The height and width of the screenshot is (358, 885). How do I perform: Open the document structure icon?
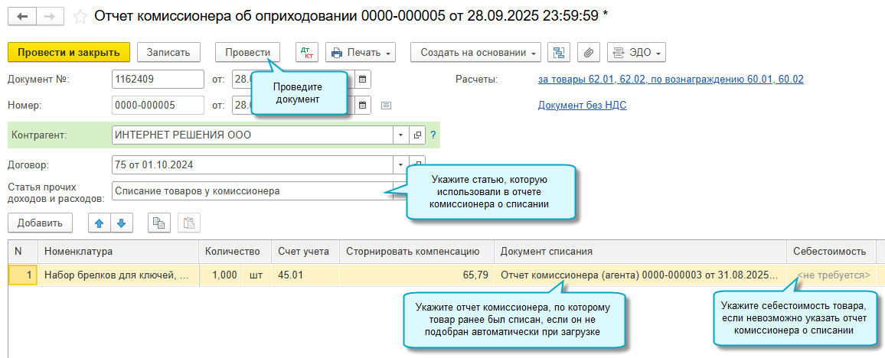(558, 52)
